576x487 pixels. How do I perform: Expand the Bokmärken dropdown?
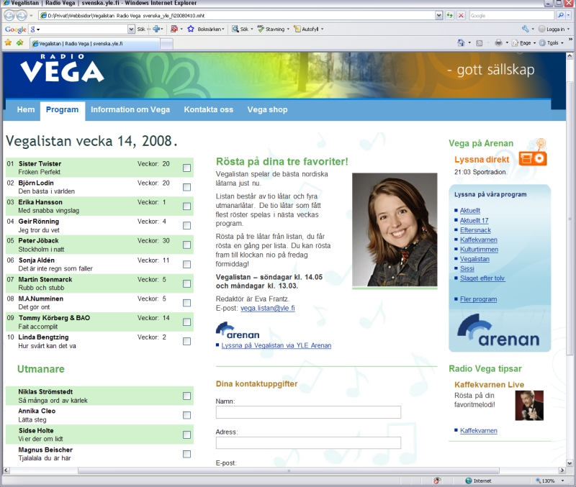pos(223,29)
